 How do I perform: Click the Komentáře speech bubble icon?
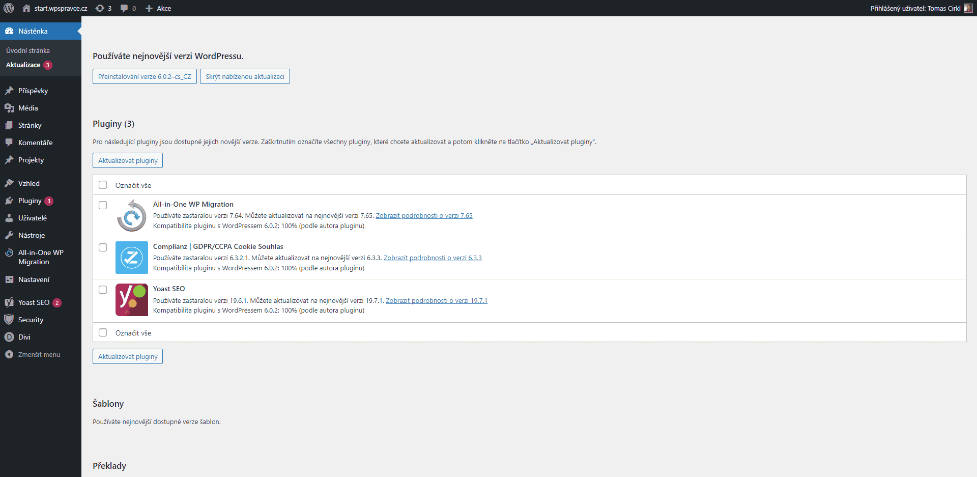(9, 143)
